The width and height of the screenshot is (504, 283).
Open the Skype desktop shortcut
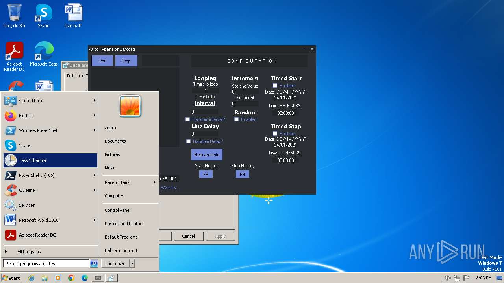coord(43,16)
